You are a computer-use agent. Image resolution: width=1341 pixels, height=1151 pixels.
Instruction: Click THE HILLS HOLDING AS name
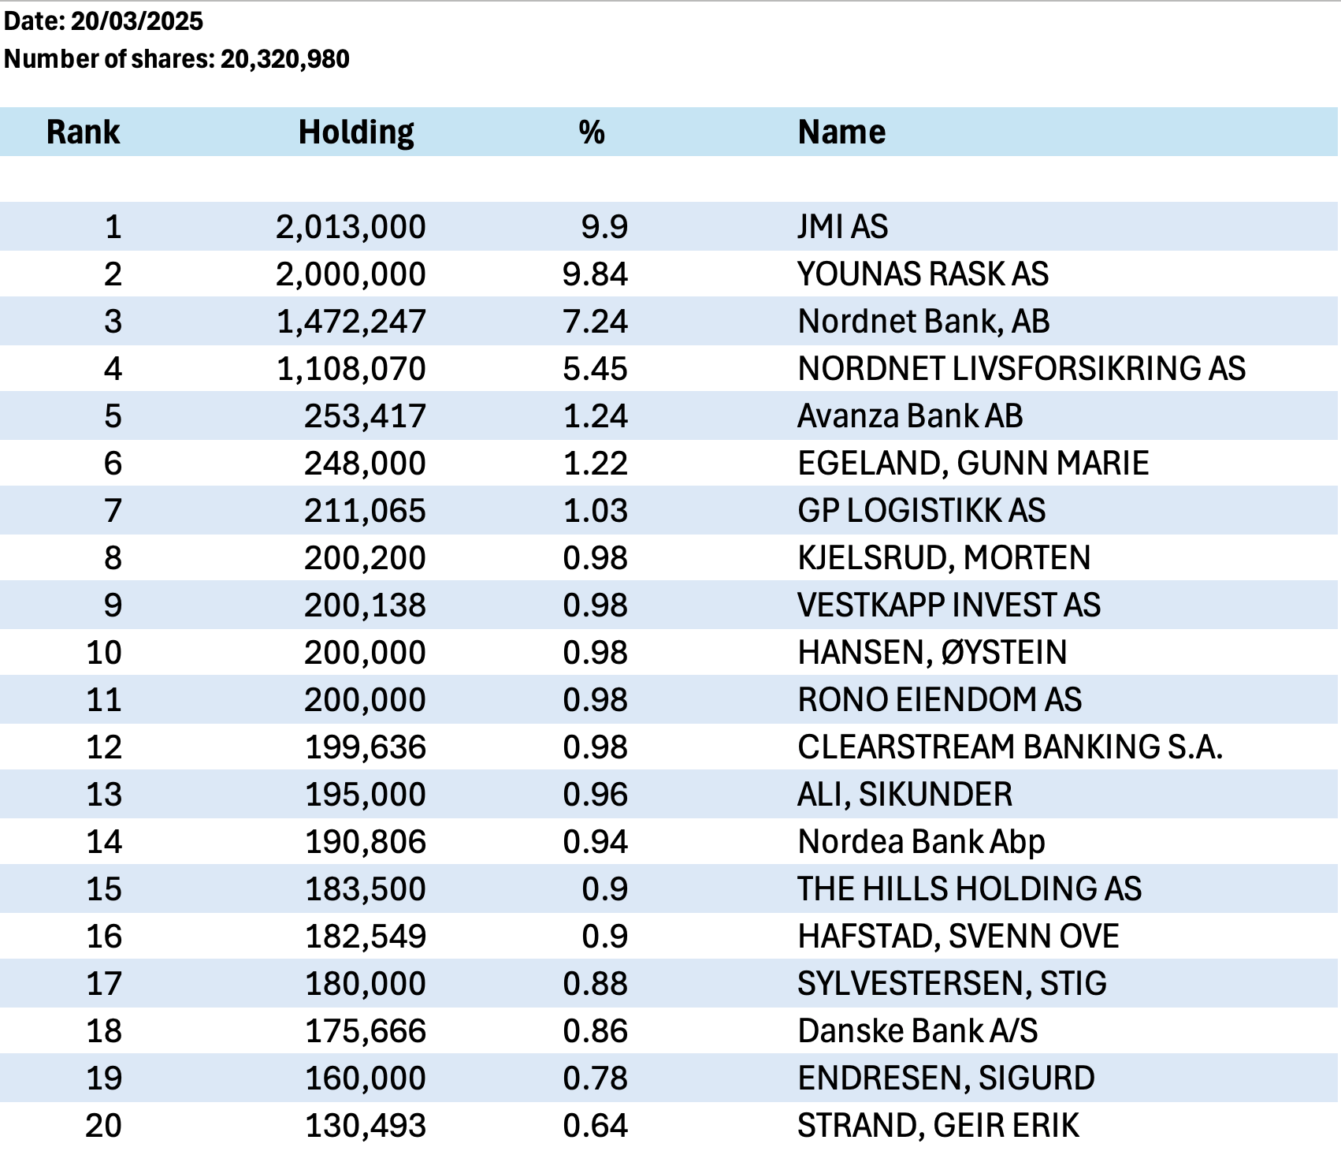[969, 889]
